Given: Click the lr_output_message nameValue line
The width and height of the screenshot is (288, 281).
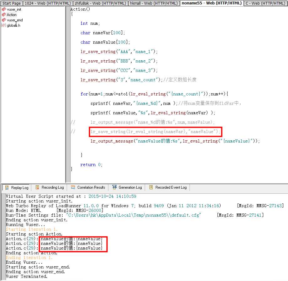Looking at the screenshot, I should point(175,141).
